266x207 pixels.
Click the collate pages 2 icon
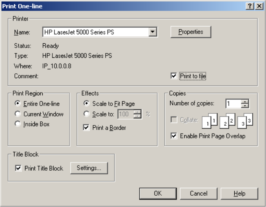tap(227, 121)
